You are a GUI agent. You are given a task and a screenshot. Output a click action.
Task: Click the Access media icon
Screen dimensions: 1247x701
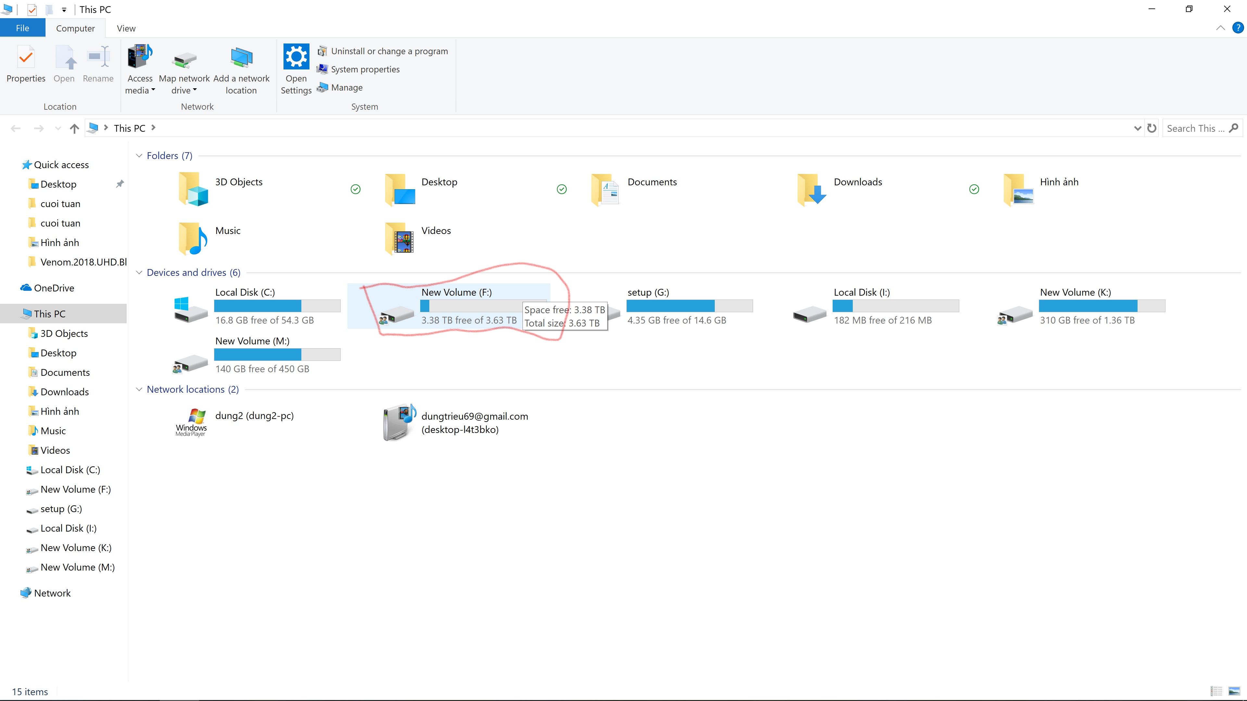click(x=140, y=56)
